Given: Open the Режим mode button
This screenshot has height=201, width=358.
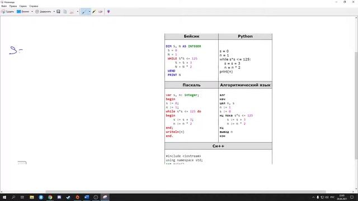Looking at the screenshot, I should [23, 11].
